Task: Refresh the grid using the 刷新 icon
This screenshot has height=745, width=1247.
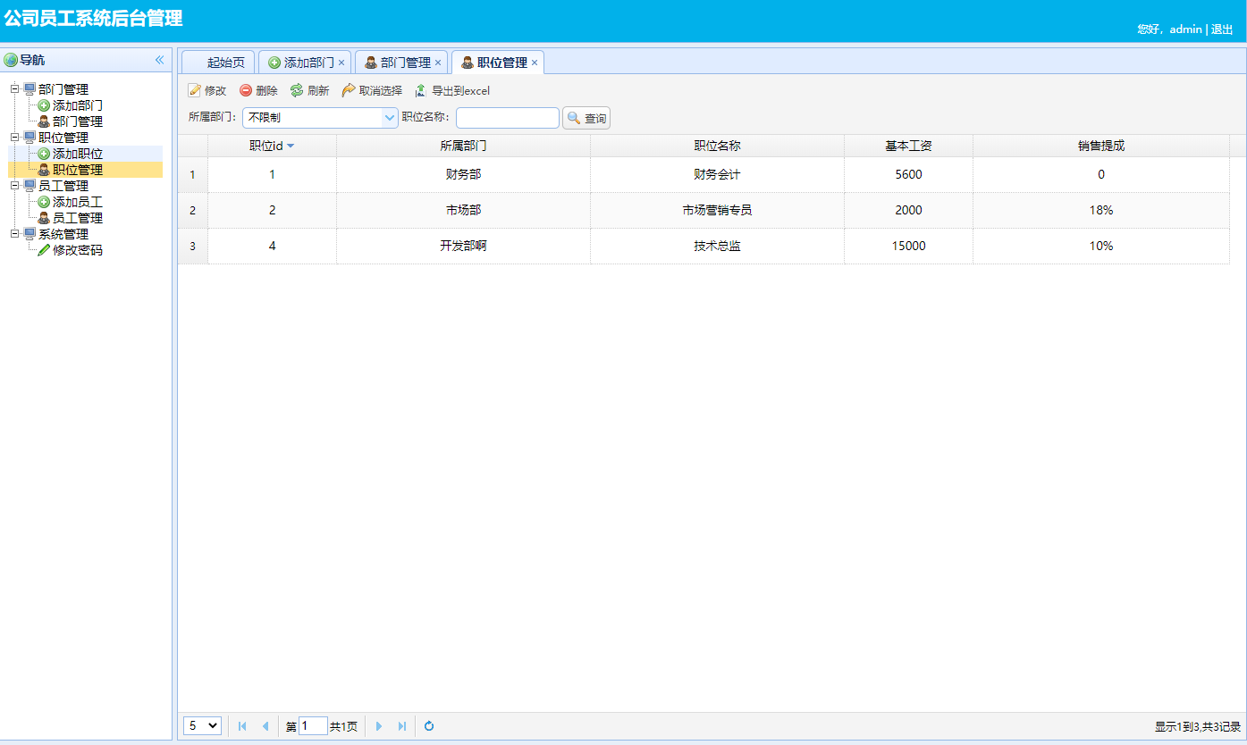Action: coord(296,90)
